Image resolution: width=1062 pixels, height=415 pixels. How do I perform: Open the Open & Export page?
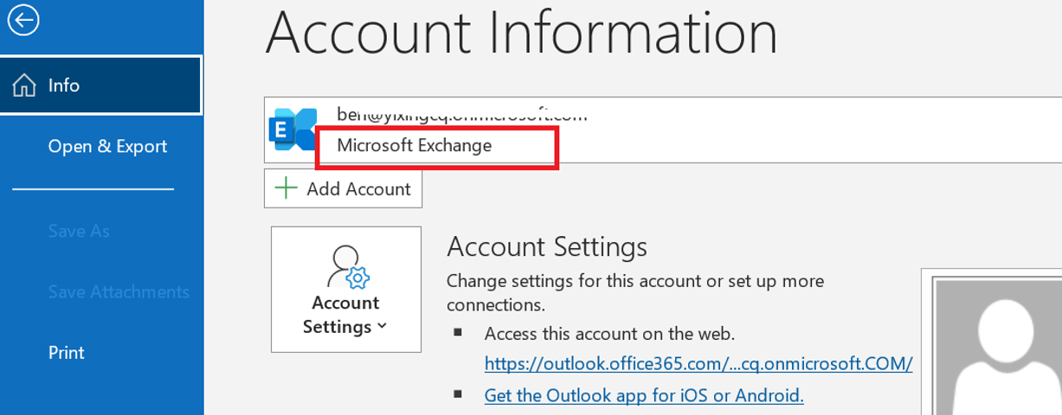[107, 146]
